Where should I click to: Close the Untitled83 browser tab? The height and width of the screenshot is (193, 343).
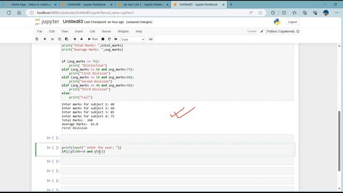[223, 4]
